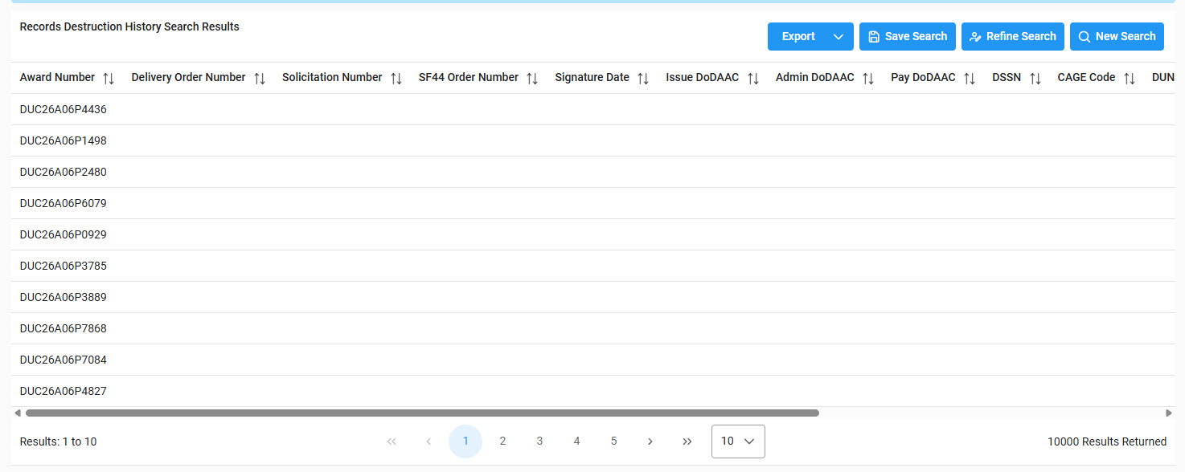This screenshot has height=472, width=1185.
Task: Sort by CAGE Code arrows
Action: point(1129,78)
